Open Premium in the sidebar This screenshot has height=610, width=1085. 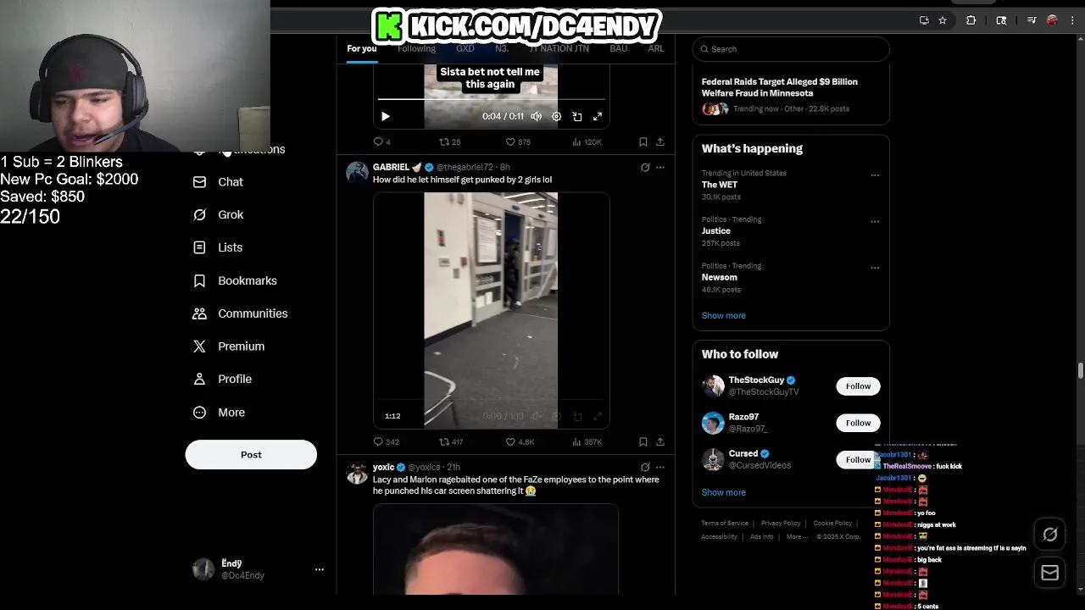click(x=229, y=347)
